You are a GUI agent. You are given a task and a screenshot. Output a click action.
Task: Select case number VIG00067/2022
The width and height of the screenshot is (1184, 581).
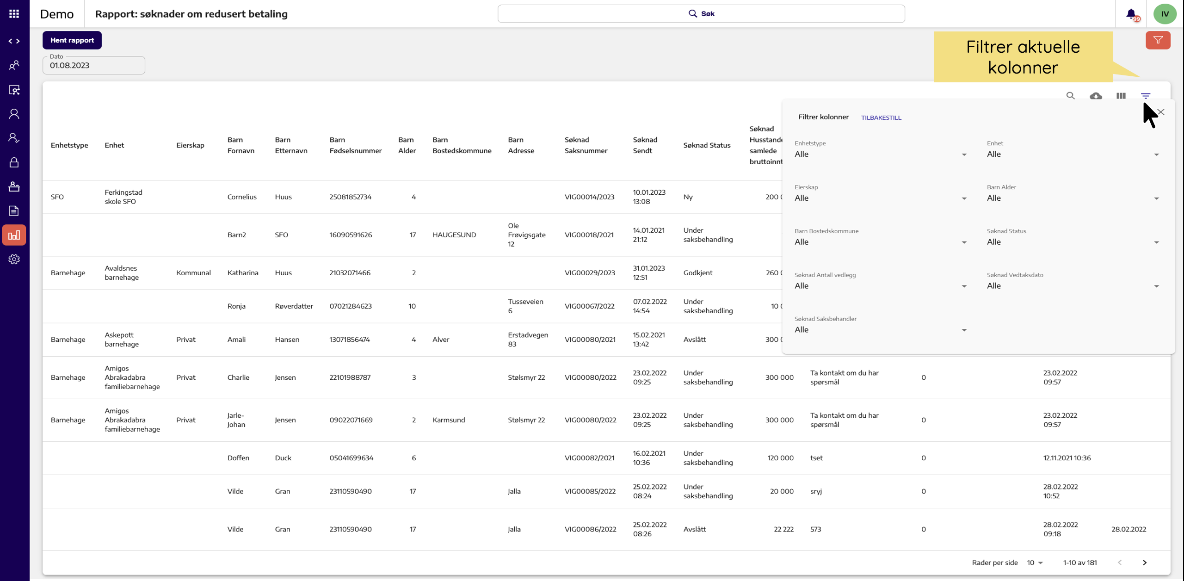pos(590,306)
